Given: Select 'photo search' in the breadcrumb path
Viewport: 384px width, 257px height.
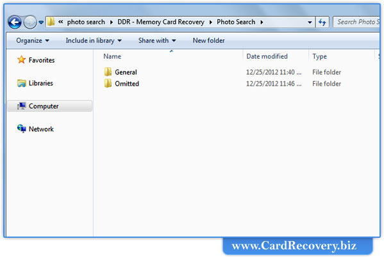Looking at the screenshot, I should click(x=86, y=22).
